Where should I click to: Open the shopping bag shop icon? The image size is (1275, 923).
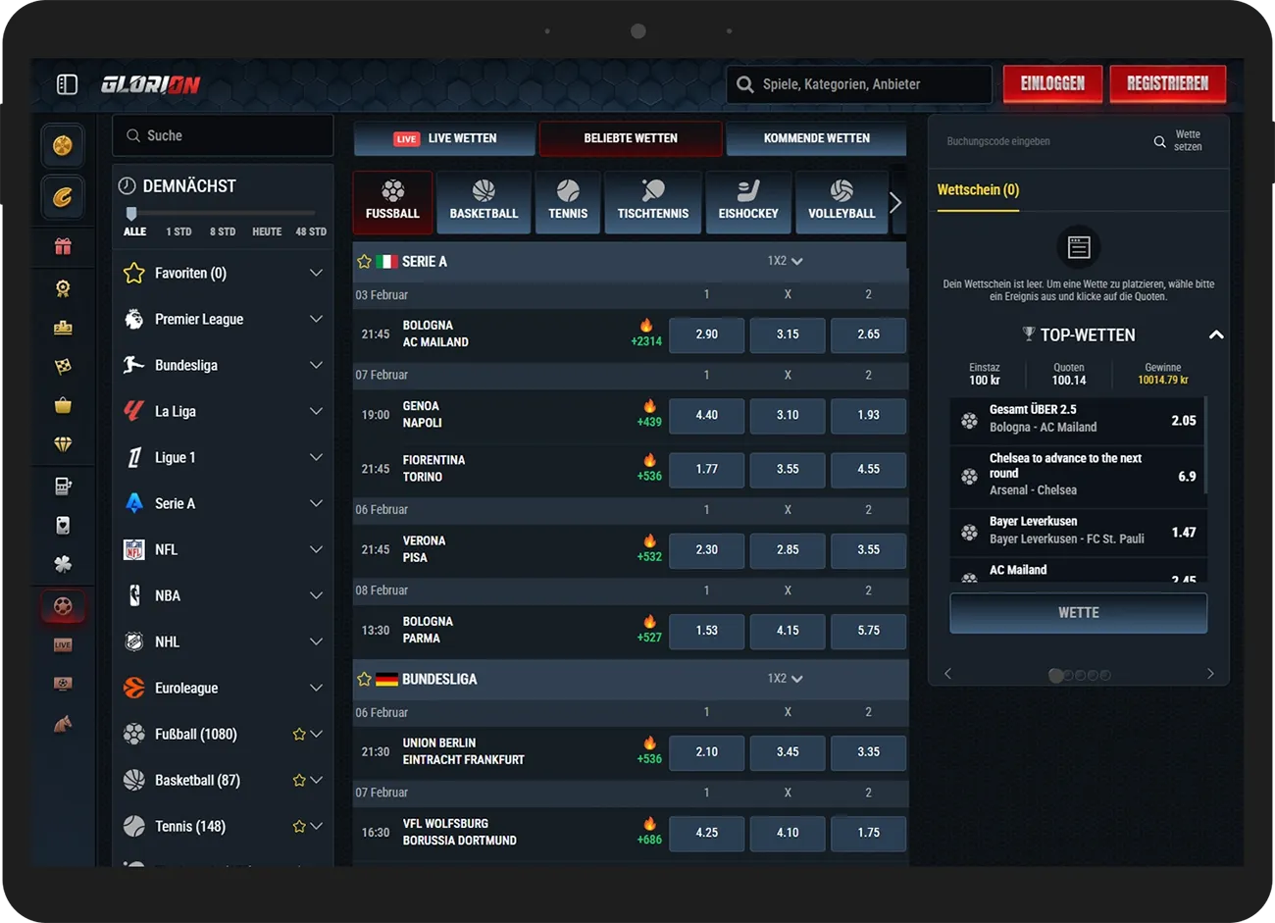tap(63, 405)
